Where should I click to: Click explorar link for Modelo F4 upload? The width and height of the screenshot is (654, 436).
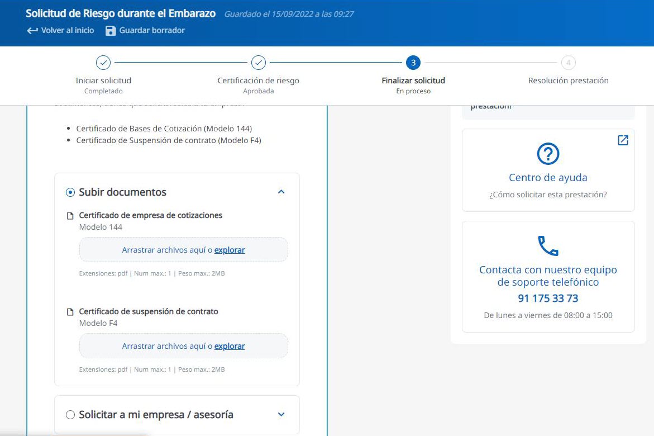(230, 346)
